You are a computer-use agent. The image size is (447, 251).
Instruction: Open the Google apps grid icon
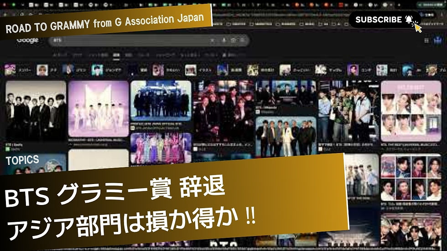[426, 41]
